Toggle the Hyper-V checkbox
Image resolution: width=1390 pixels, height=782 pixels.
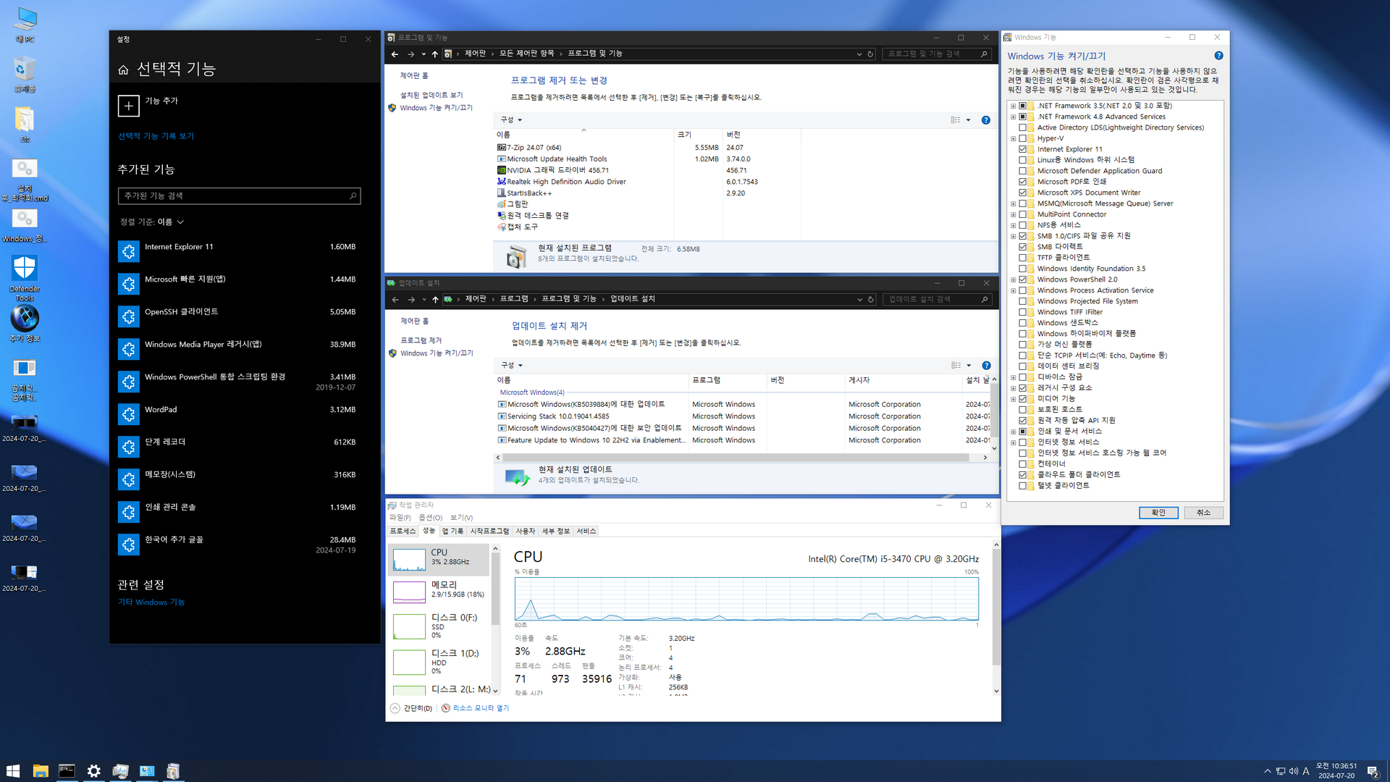1023,138
